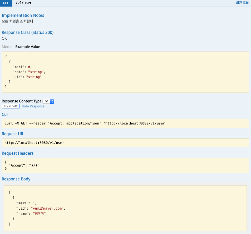Click the Response Body heading

click(16, 179)
